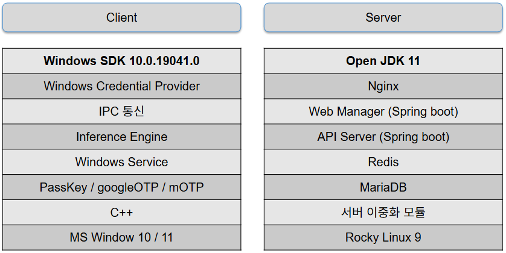Select the Windows SDK 10.0.19041.0 cell
Screen dimensions: 506x253
[x=121, y=61]
